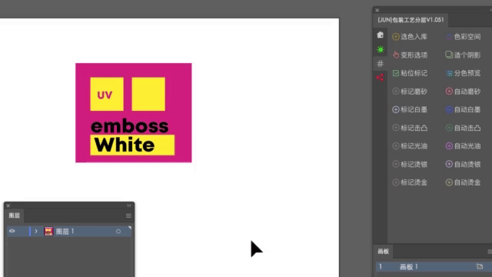
Task: Collapse layers panel with double arrow
Action: click(129, 205)
